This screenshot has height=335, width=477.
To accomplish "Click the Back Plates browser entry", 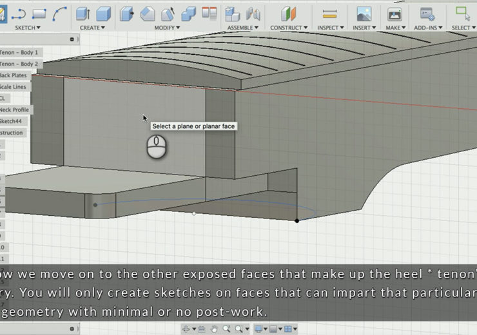I will pos(14,75).
